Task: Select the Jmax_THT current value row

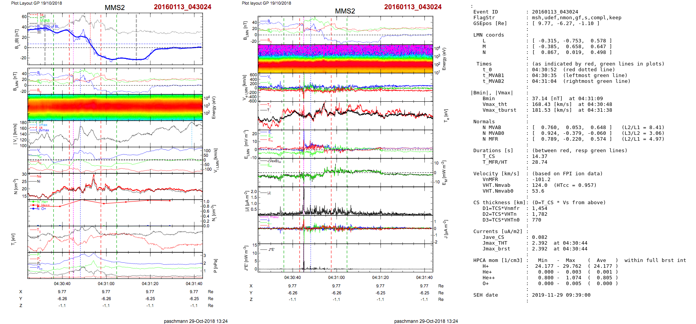Action: (x=495, y=243)
